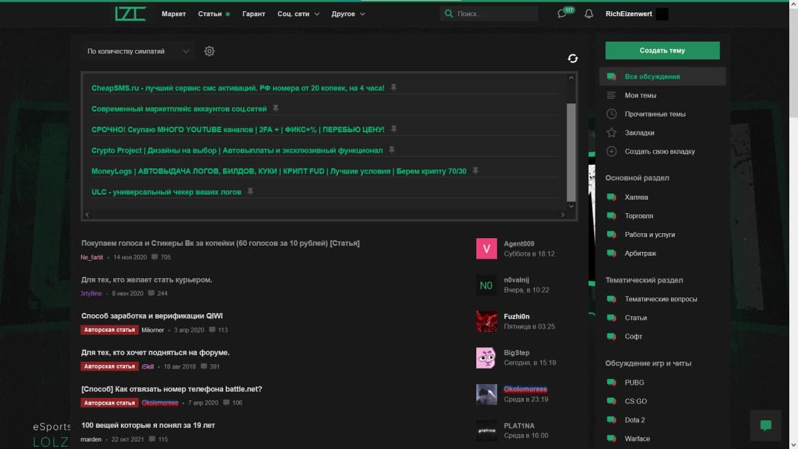Image resolution: width=798 pixels, height=449 pixels.
Task: Open thread 100 вещей которые я понял
Action: pos(148,425)
